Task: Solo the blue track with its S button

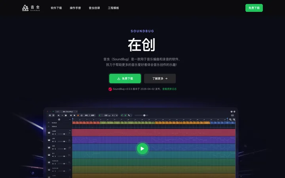Action: point(55,149)
